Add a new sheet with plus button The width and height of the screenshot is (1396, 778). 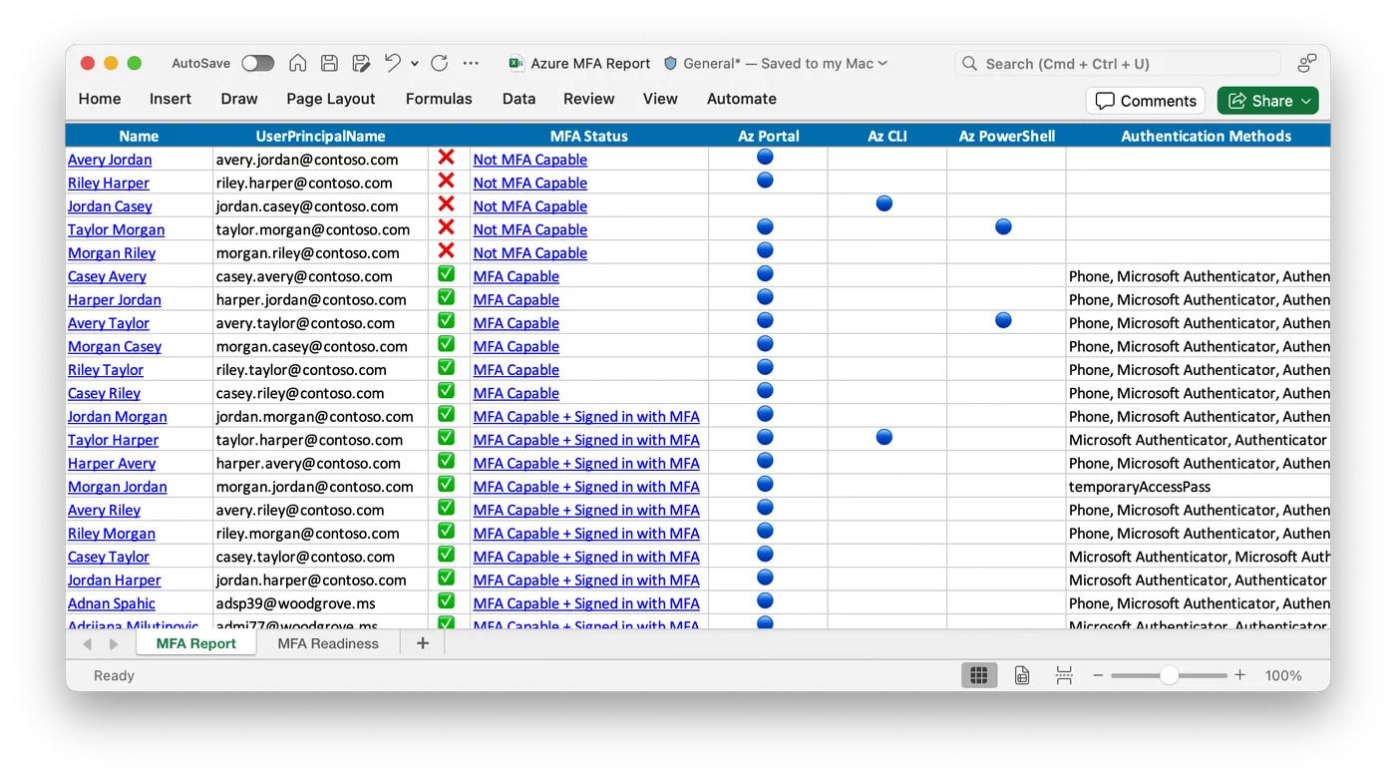tap(423, 643)
